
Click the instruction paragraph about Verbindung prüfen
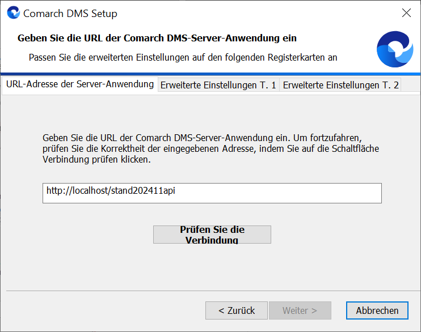(x=210, y=148)
